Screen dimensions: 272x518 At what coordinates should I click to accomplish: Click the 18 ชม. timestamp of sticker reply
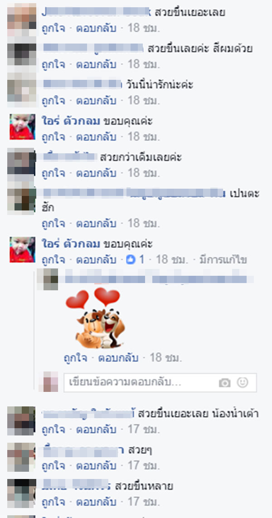click(x=166, y=358)
